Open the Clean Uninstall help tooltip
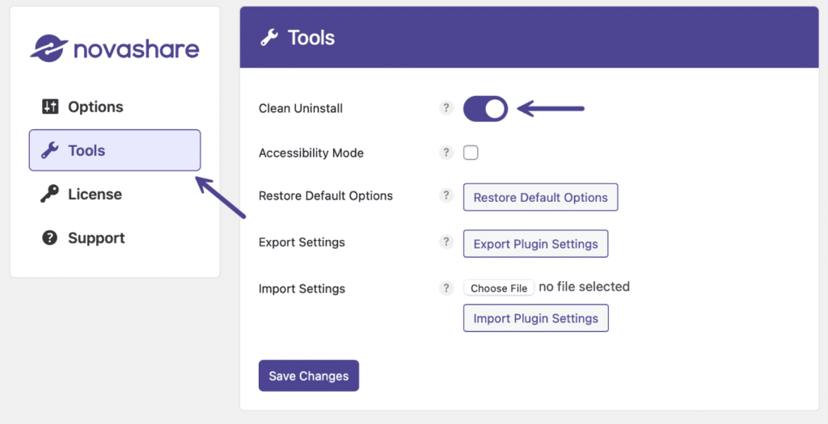This screenshot has height=424, width=828. point(446,108)
